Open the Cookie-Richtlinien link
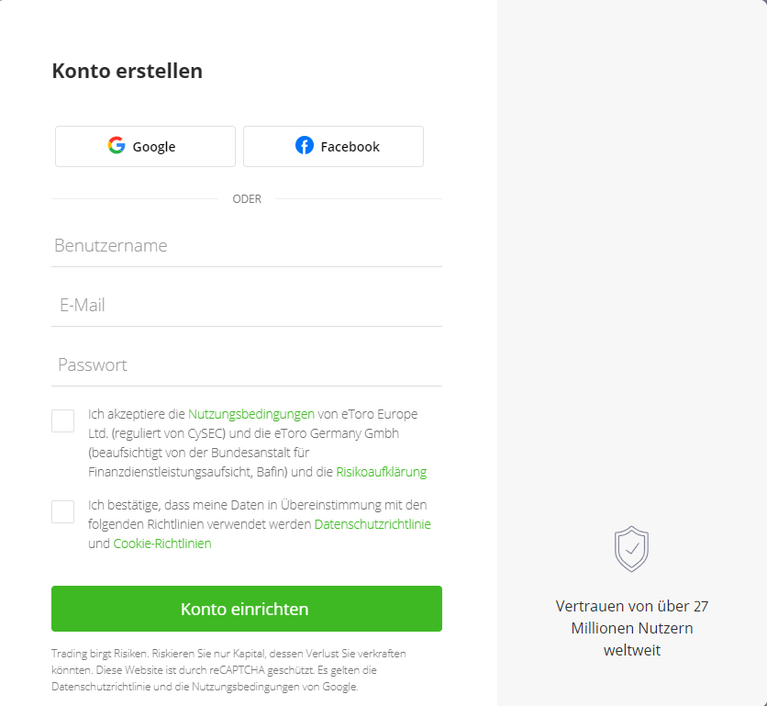Screen dimensions: 767x706 [x=162, y=544]
